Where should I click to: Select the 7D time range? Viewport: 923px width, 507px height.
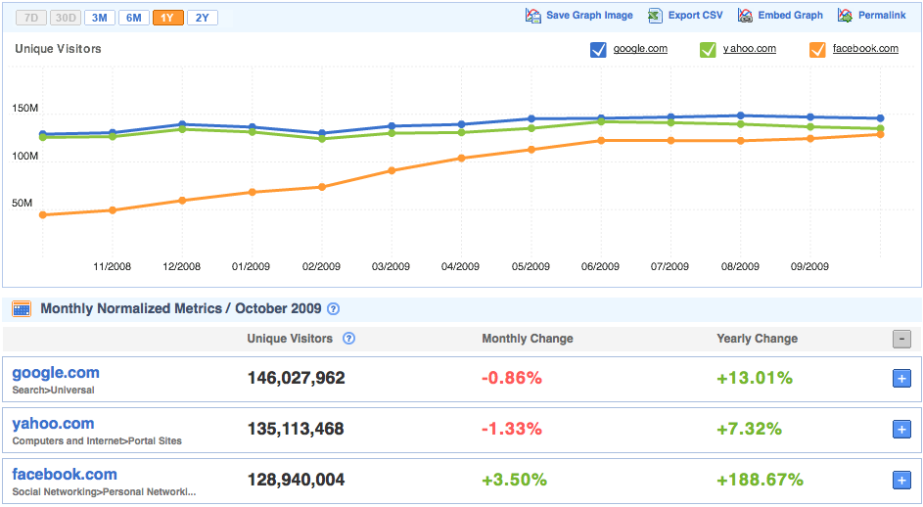[31, 18]
